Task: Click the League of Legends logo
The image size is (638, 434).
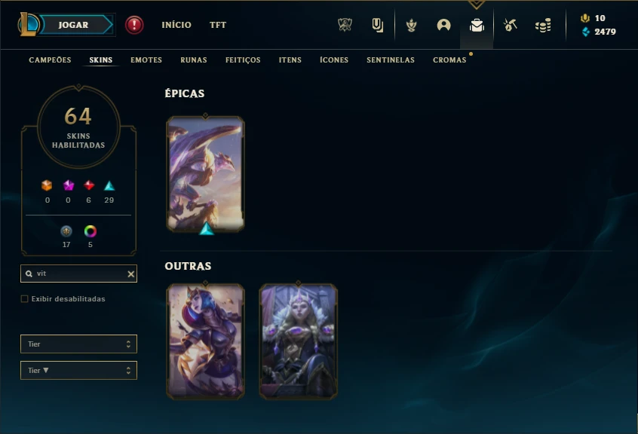Action: [28, 24]
